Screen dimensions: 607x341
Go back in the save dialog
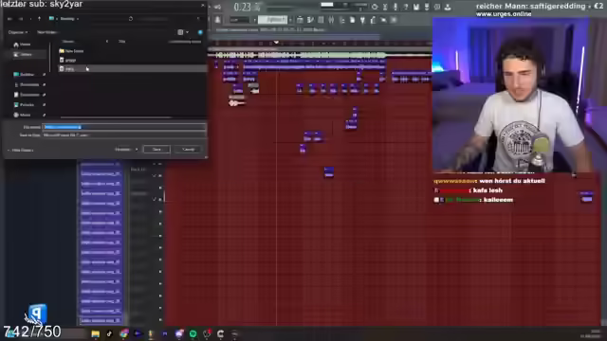[10, 19]
